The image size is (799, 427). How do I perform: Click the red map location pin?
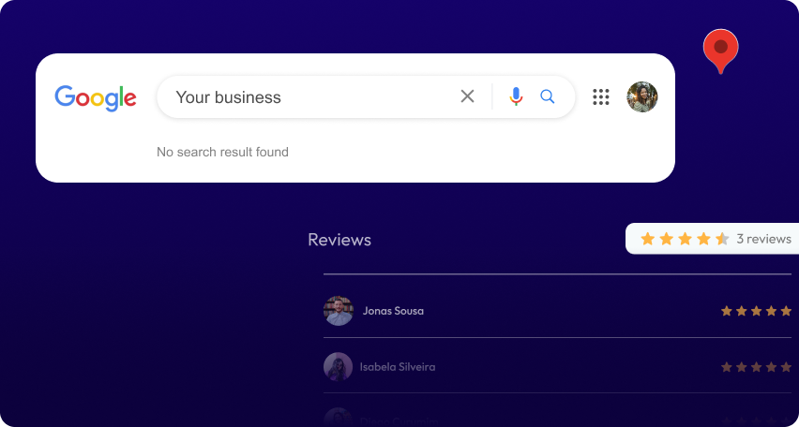click(x=720, y=49)
